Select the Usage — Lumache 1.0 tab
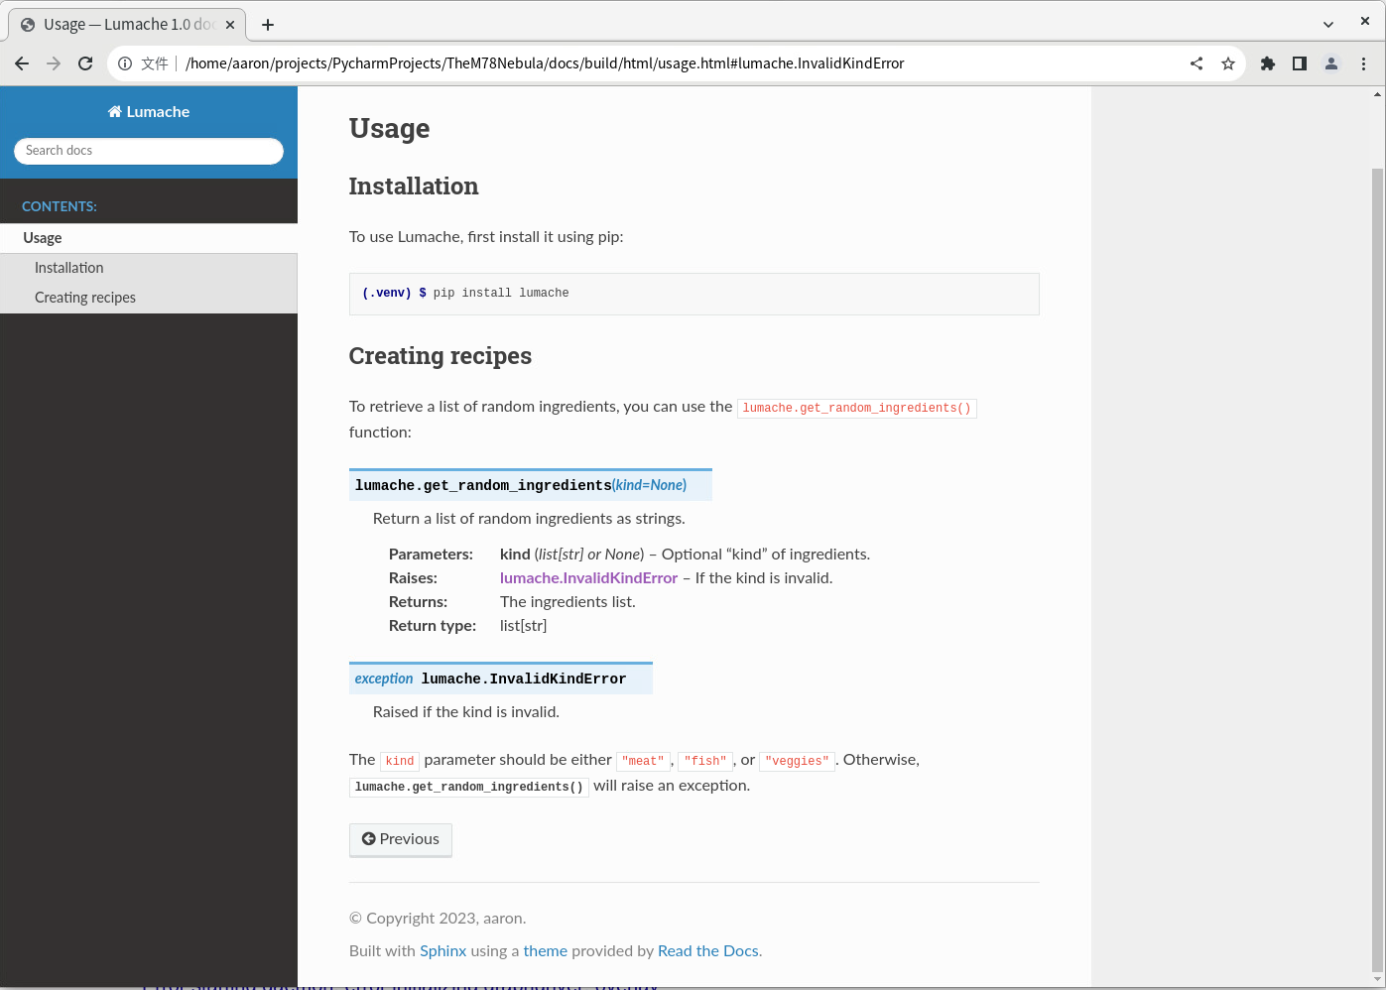1386x990 pixels. [x=127, y=25]
